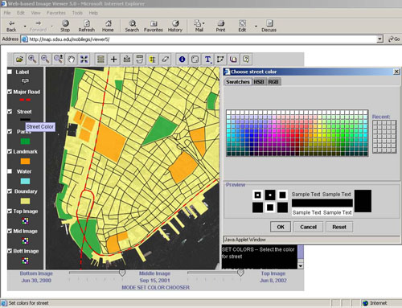Screen dimensions: 402x308
Task: Click Cancel in color chooser
Action: [x=308, y=227]
